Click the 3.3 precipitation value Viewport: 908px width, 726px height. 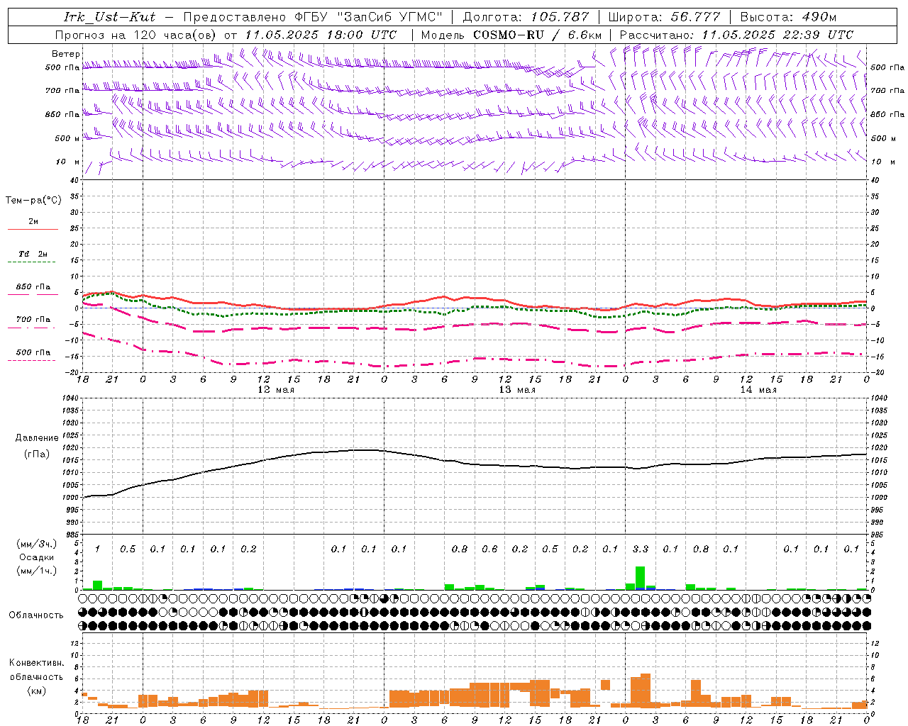640,549
